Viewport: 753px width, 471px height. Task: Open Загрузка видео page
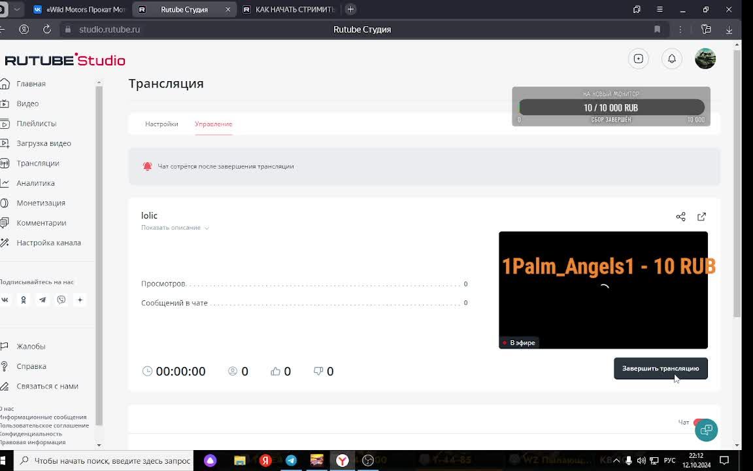point(43,143)
